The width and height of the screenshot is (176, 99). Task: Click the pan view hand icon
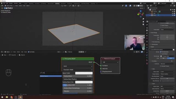pyautogui.click(x=143, y=21)
